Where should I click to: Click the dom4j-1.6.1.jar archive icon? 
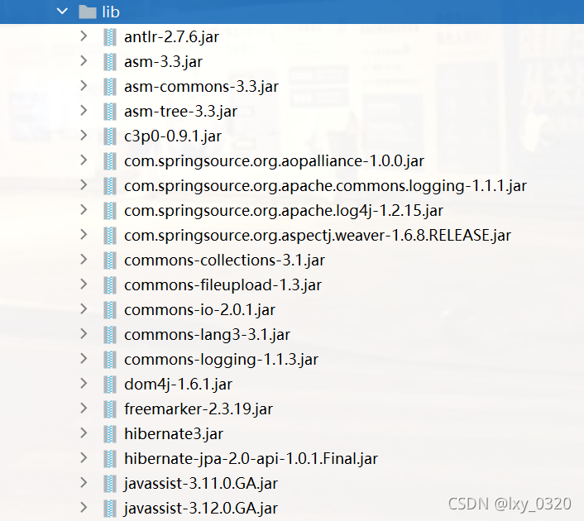[110, 385]
